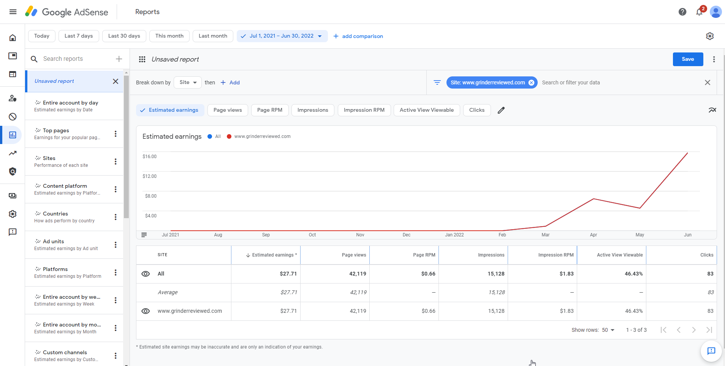
Task: Click the filter icon
Action: pyautogui.click(x=437, y=82)
